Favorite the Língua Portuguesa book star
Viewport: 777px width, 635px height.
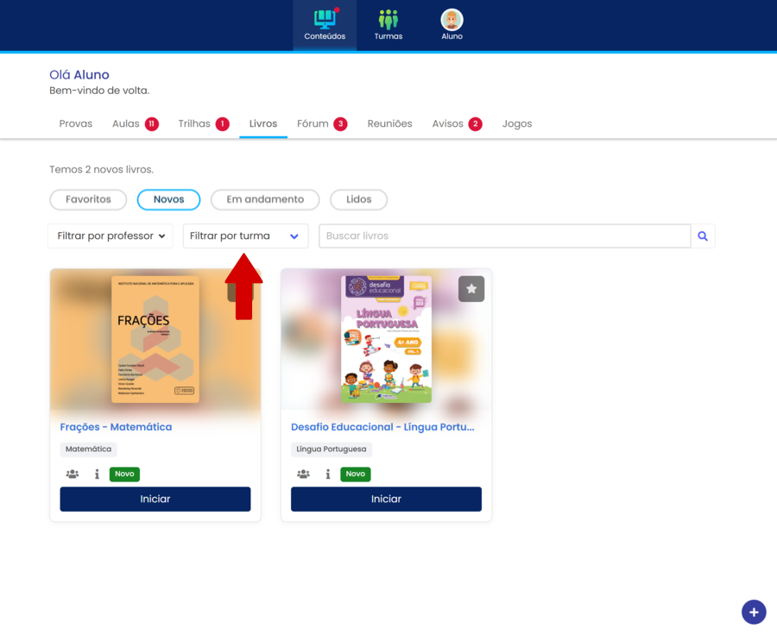(471, 289)
